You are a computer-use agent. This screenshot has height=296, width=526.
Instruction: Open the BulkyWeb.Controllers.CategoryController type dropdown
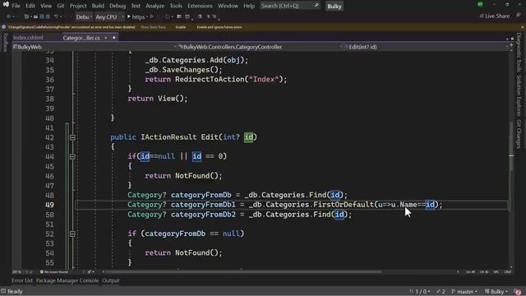[x=260, y=47]
